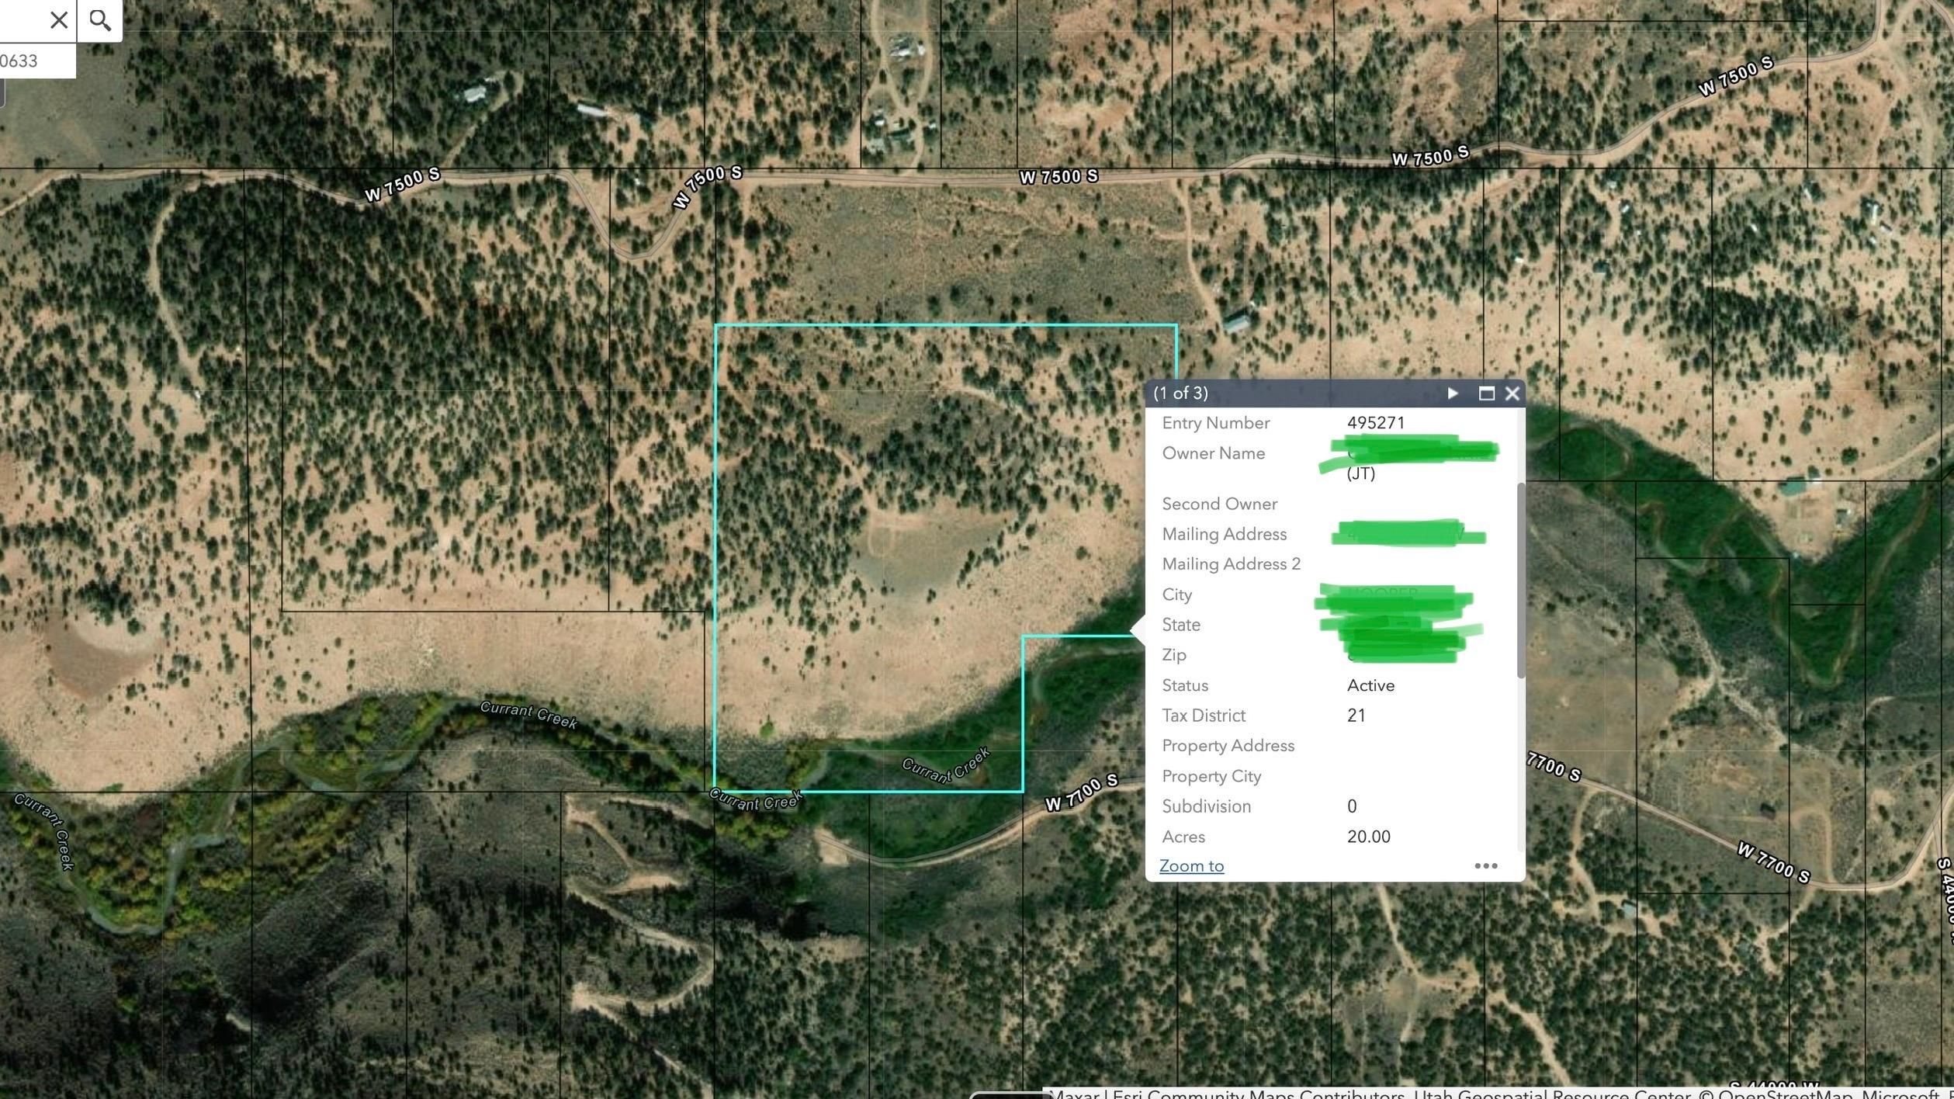
Task: Select the cyan highlighted parcel boundary
Action: click(x=715, y=543)
